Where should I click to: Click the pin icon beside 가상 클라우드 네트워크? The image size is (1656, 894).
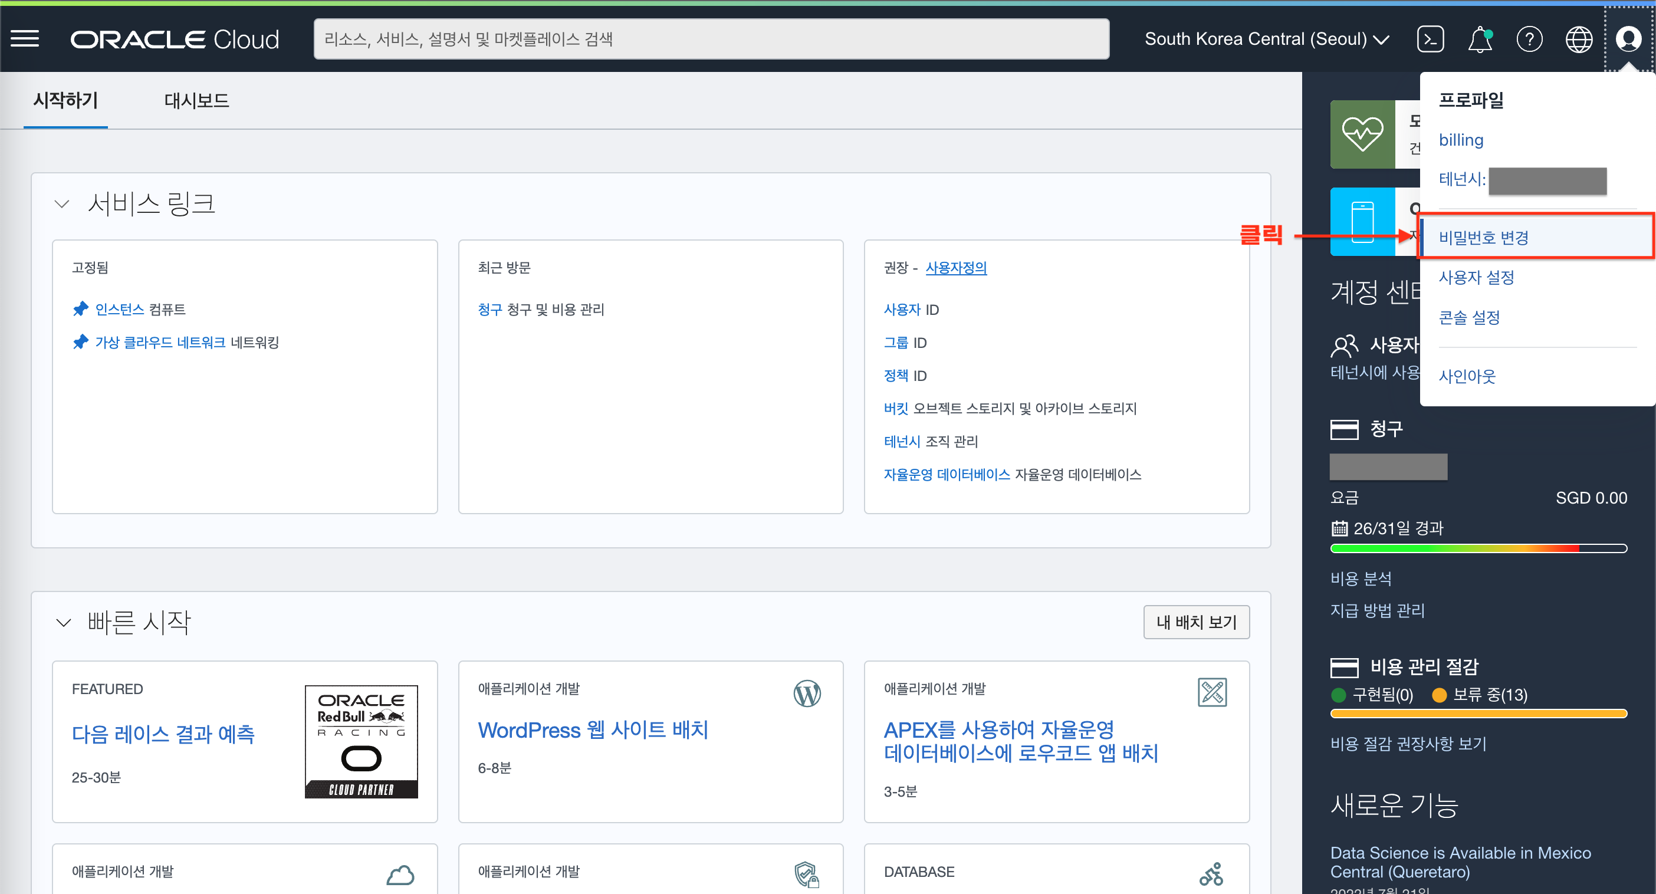pyautogui.click(x=80, y=342)
